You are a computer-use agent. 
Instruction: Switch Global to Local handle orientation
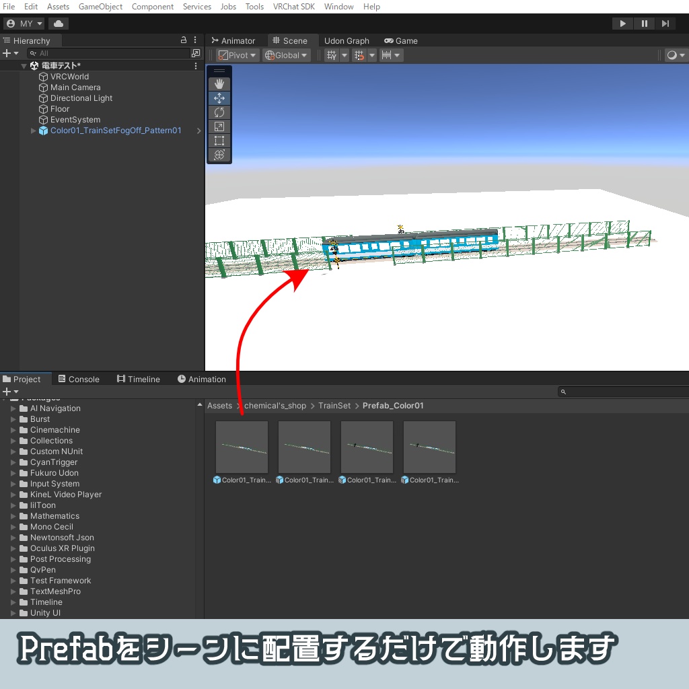[286, 55]
